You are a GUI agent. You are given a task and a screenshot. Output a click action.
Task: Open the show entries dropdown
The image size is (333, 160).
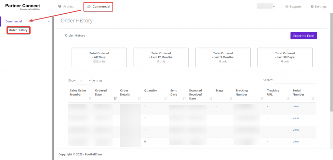(x=84, y=80)
